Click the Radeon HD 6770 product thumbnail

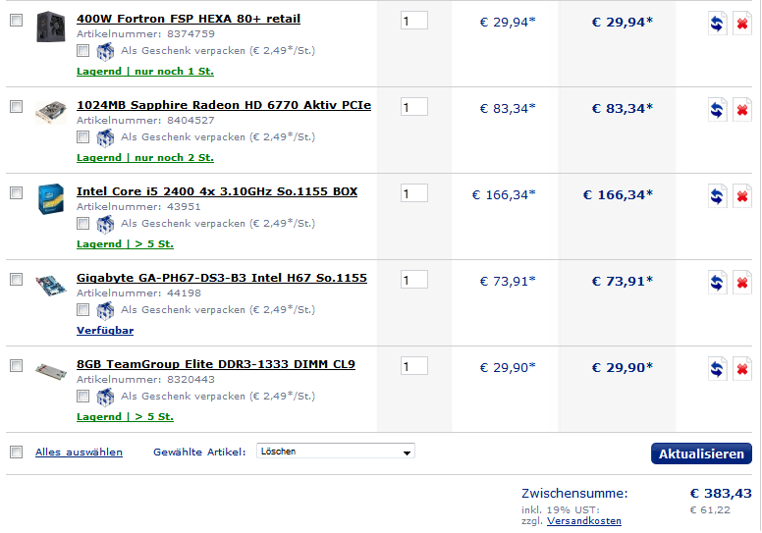point(51,112)
